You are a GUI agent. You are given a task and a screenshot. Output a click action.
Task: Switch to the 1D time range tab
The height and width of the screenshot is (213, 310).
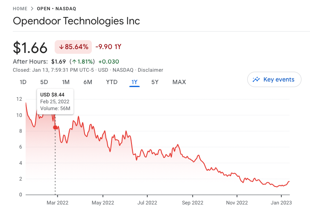point(23,82)
